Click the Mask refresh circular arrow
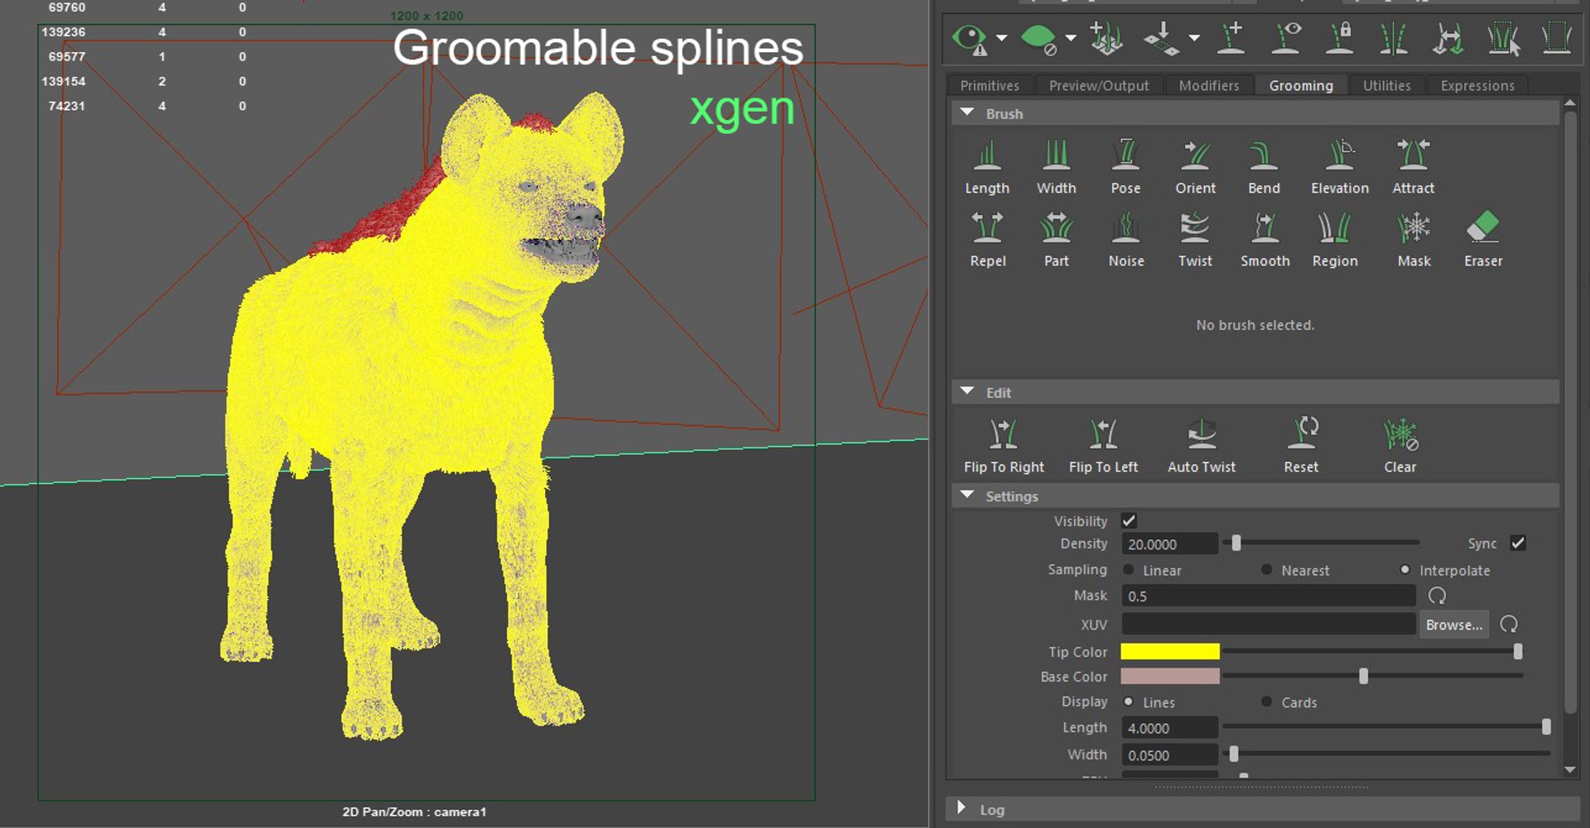This screenshot has width=1590, height=828. click(x=1437, y=596)
